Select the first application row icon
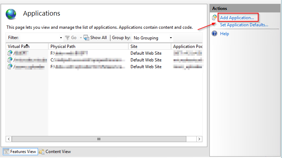This screenshot has width=282, height=158. point(10,53)
